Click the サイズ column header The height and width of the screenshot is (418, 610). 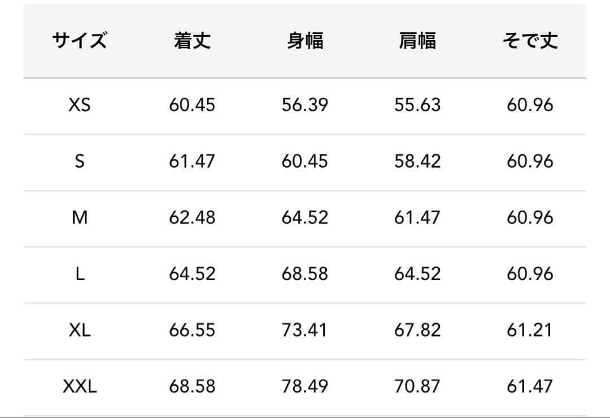pos(80,41)
